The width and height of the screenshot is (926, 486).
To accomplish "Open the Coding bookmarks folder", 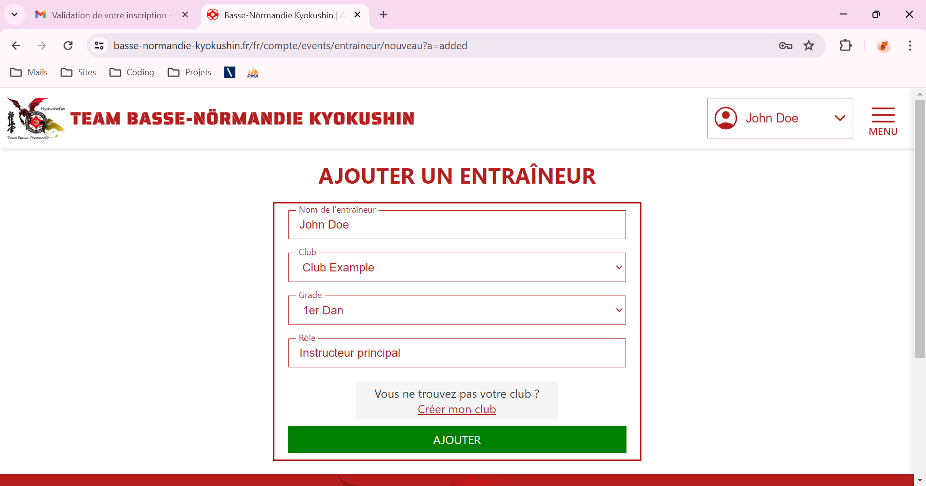I will [x=132, y=72].
